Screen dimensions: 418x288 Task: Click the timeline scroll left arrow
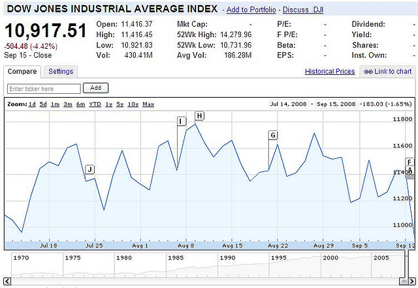(x=7, y=281)
